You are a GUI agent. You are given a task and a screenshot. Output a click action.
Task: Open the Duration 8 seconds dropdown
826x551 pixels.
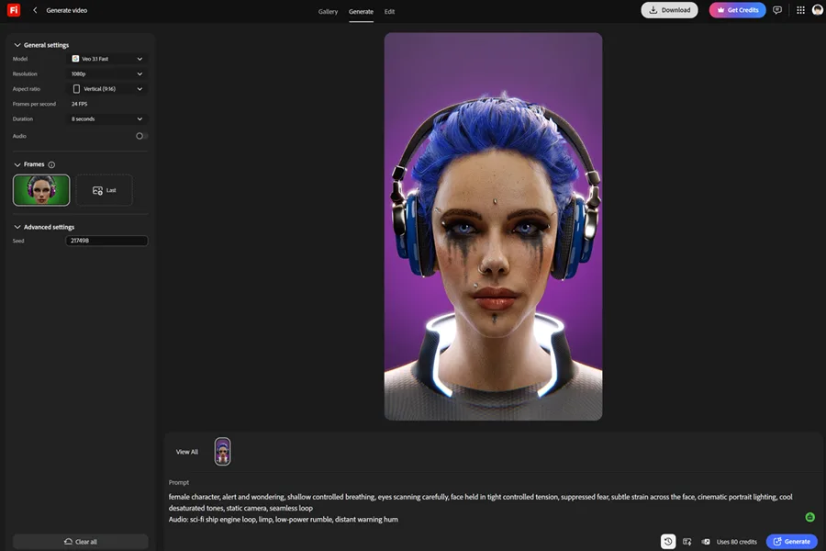pyautogui.click(x=107, y=118)
